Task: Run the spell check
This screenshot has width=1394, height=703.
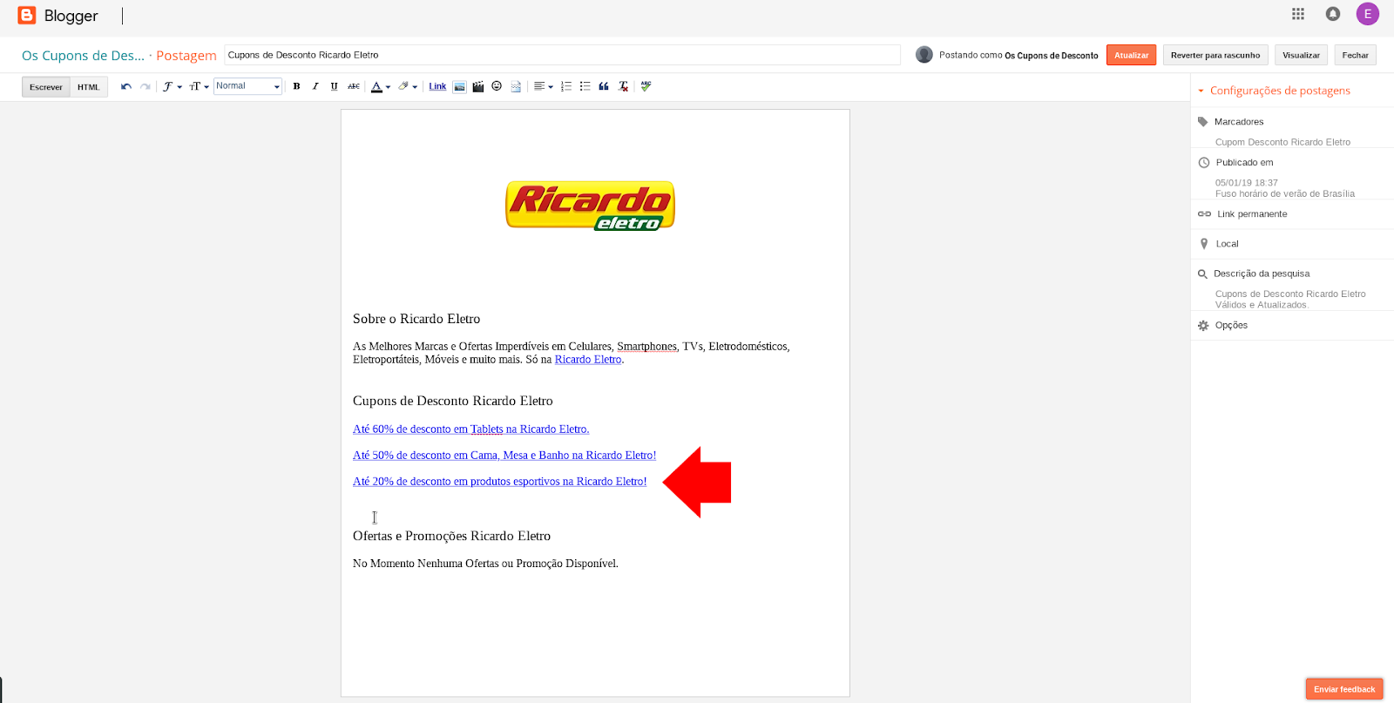Action: (x=646, y=86)
